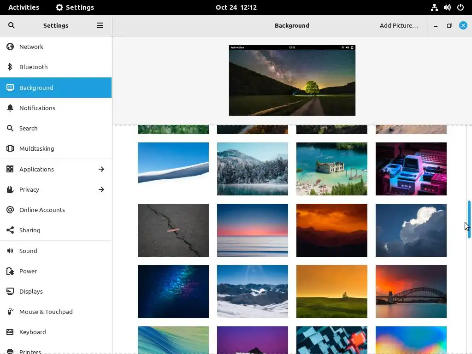This screenshot has width=472, height=354.
Task: Choose the white cloud dark sky wallpaper
Action: [x=411, y=230]
